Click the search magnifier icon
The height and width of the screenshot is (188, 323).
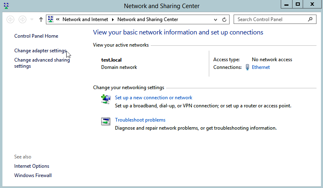coord(310,19)
